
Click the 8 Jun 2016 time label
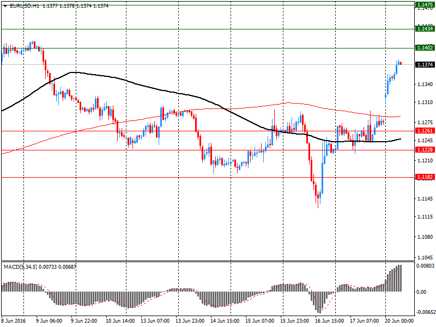coord(14,321)
